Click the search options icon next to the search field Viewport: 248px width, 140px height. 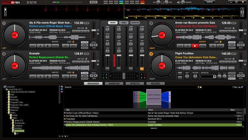198,87
